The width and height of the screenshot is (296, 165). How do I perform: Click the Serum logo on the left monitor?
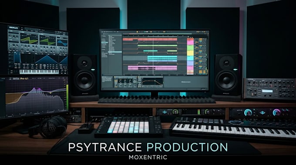pyautogui.click(x=13, y=28)
